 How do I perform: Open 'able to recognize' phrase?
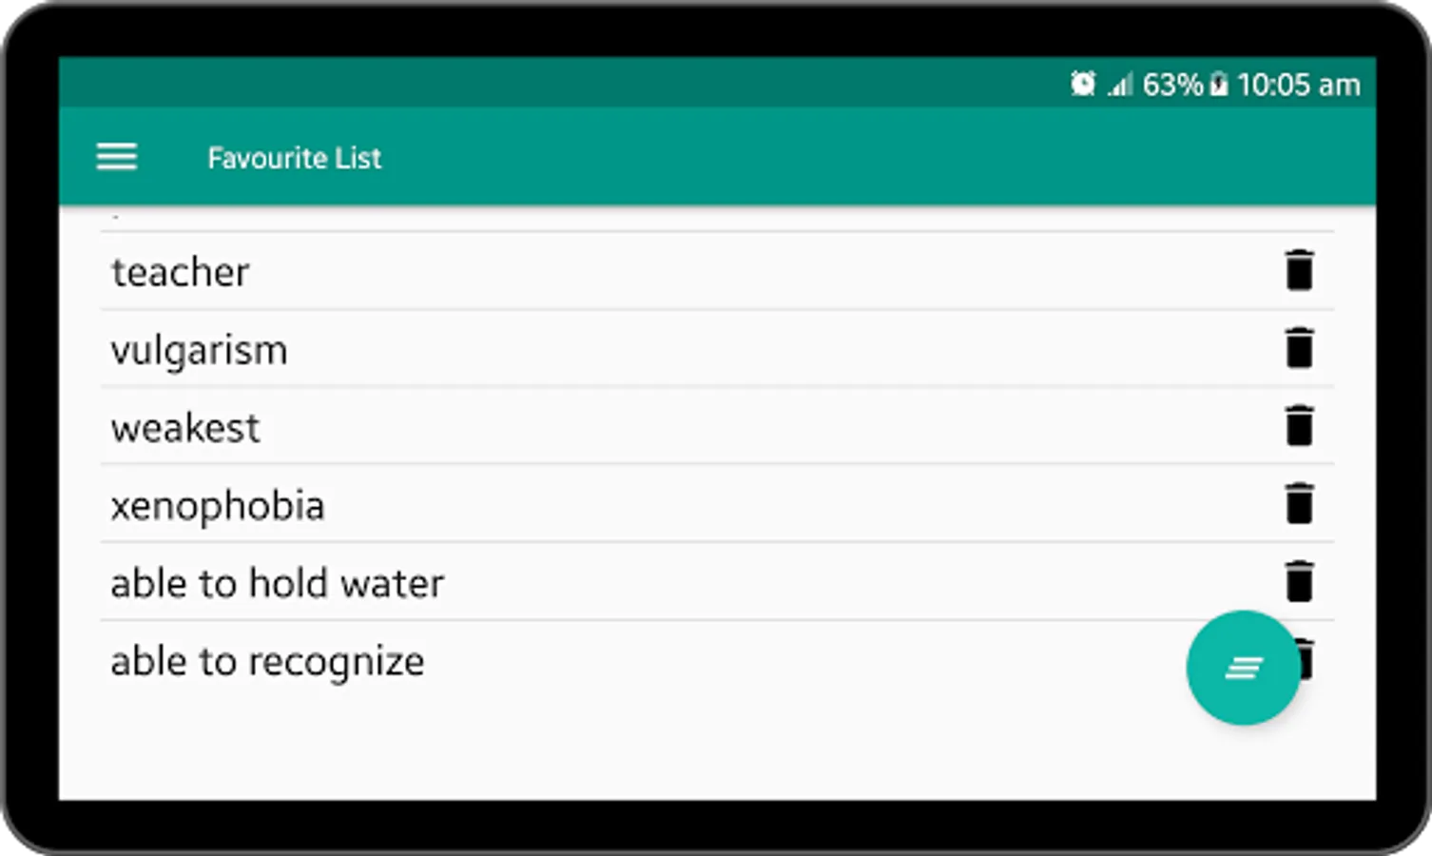(x=267, y=661)
